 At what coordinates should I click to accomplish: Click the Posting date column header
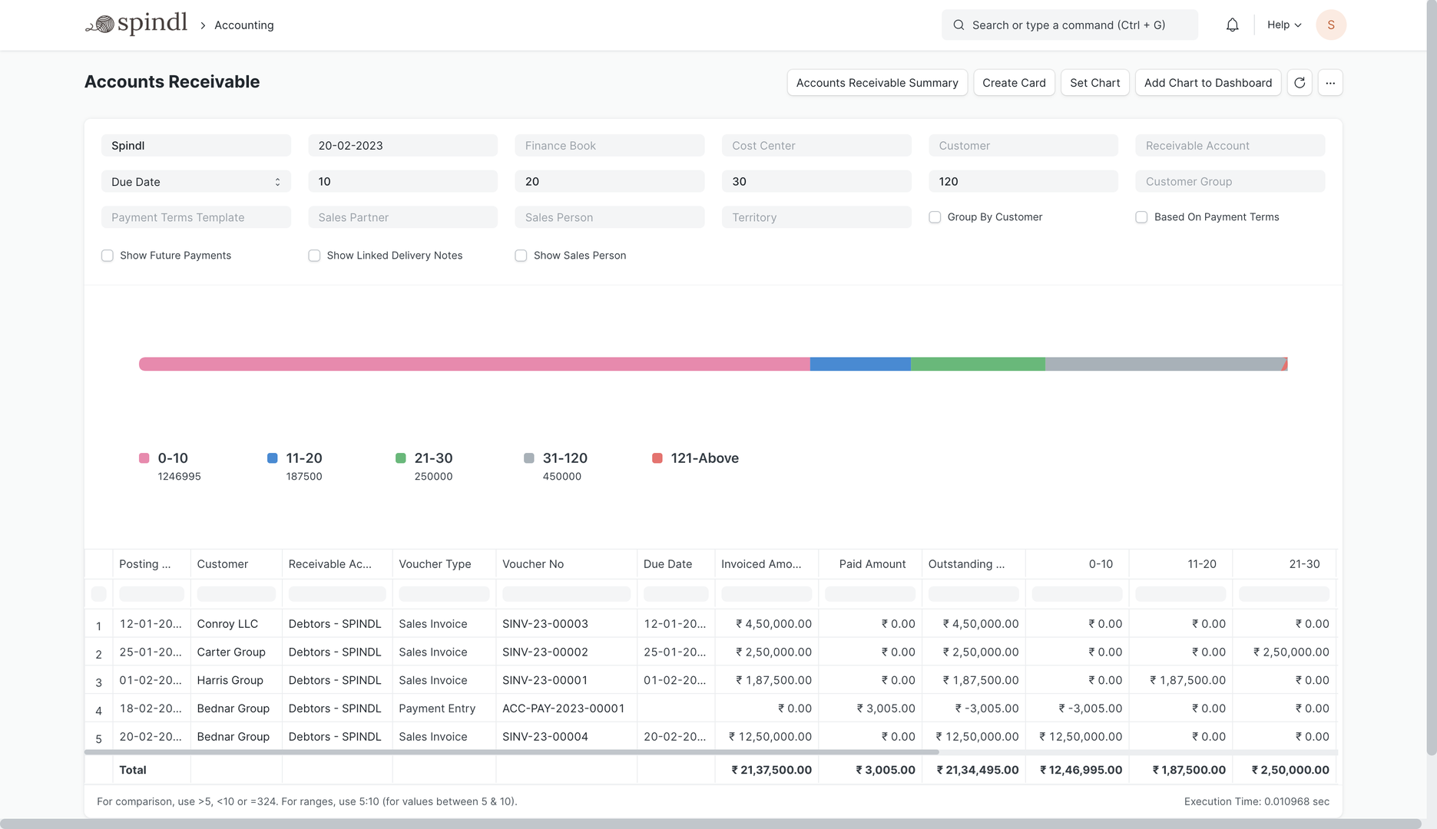point(151,563)
